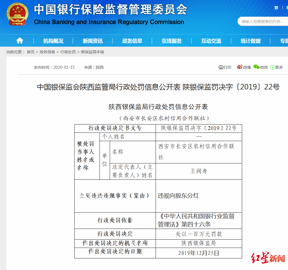The image size is (288, 270).
Task: Go to 政务信息 in breadcrumb
Action: coord(47,52)
